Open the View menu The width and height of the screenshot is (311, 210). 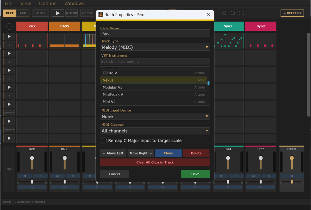(25, 3)
